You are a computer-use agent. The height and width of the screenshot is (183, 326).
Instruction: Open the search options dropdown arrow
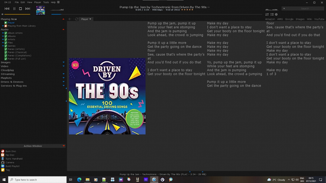[284, 9]
